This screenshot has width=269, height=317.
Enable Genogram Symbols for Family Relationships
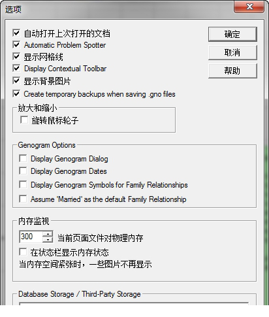[23, 184]
